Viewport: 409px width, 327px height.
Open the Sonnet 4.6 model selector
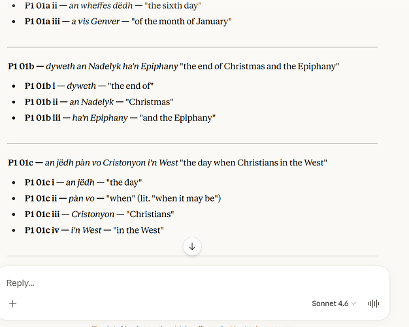coord(334,303)
